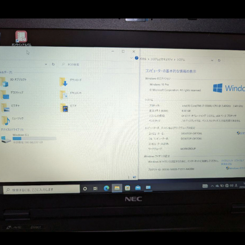Click the Cortana circle on taskbar
Screen dimensions: 245x245
pyautogui.click(x=85, y=189)
